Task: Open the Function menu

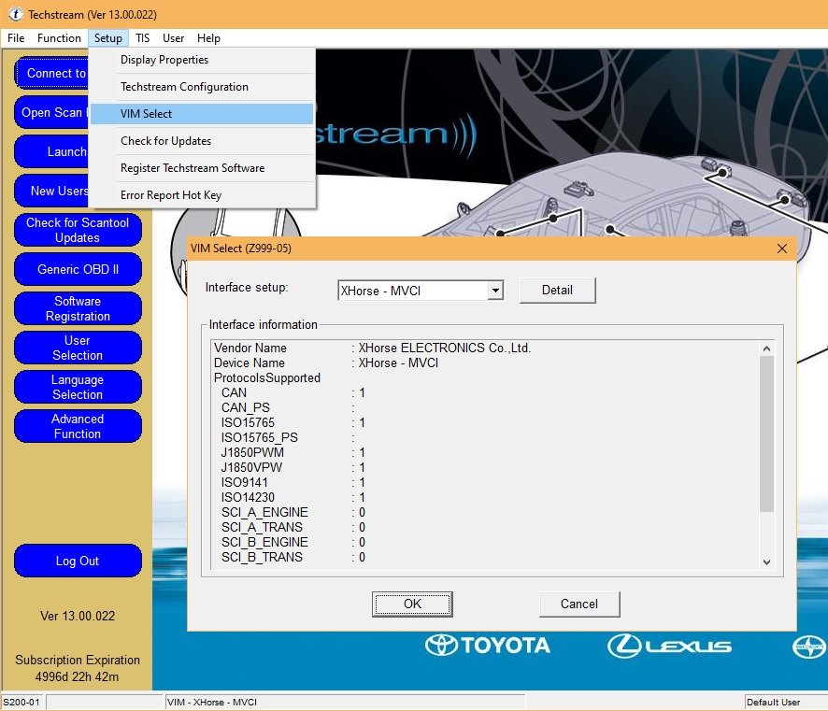Action: point(59,38)
